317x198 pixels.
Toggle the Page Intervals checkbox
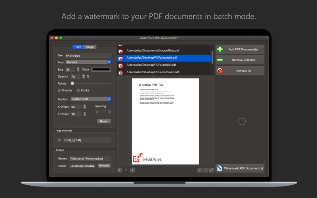click(59, 140)
